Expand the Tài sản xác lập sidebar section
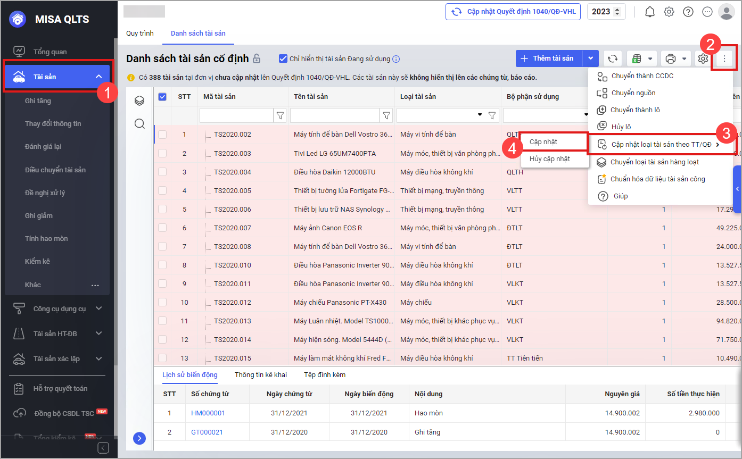Screen dimensions: 742x459 (98, 358)
